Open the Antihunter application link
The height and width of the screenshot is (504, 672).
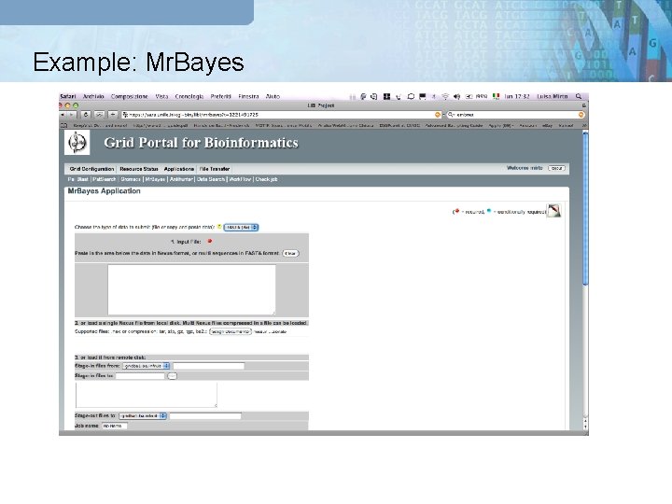[181, 179]
